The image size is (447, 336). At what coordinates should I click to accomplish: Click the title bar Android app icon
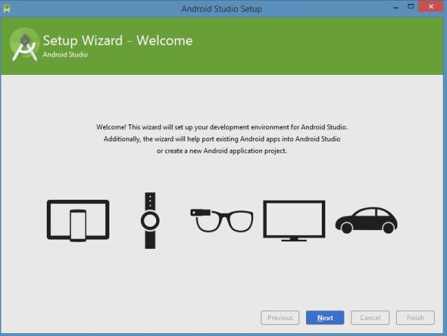coord(7,8)
